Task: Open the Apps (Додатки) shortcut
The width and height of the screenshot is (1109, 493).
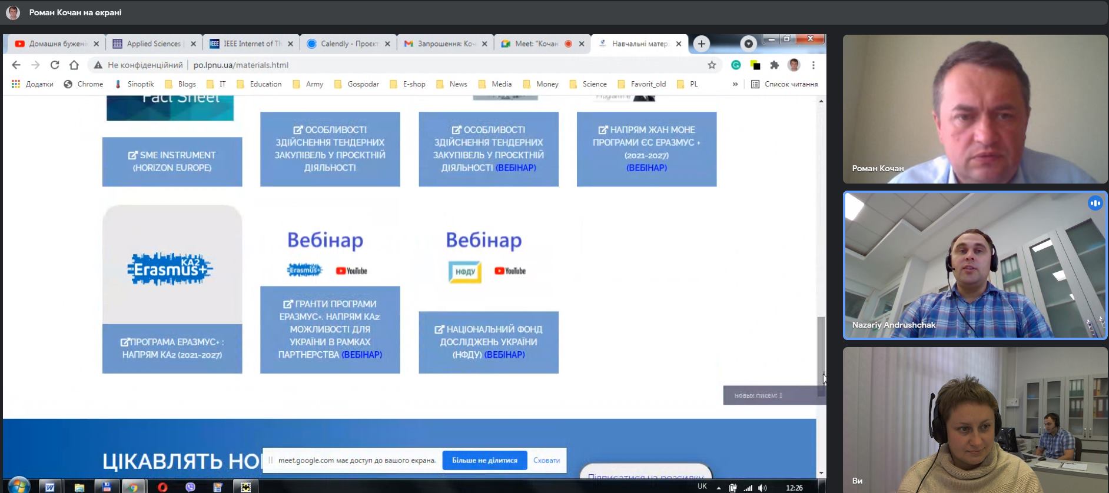Action: [32, 84]
